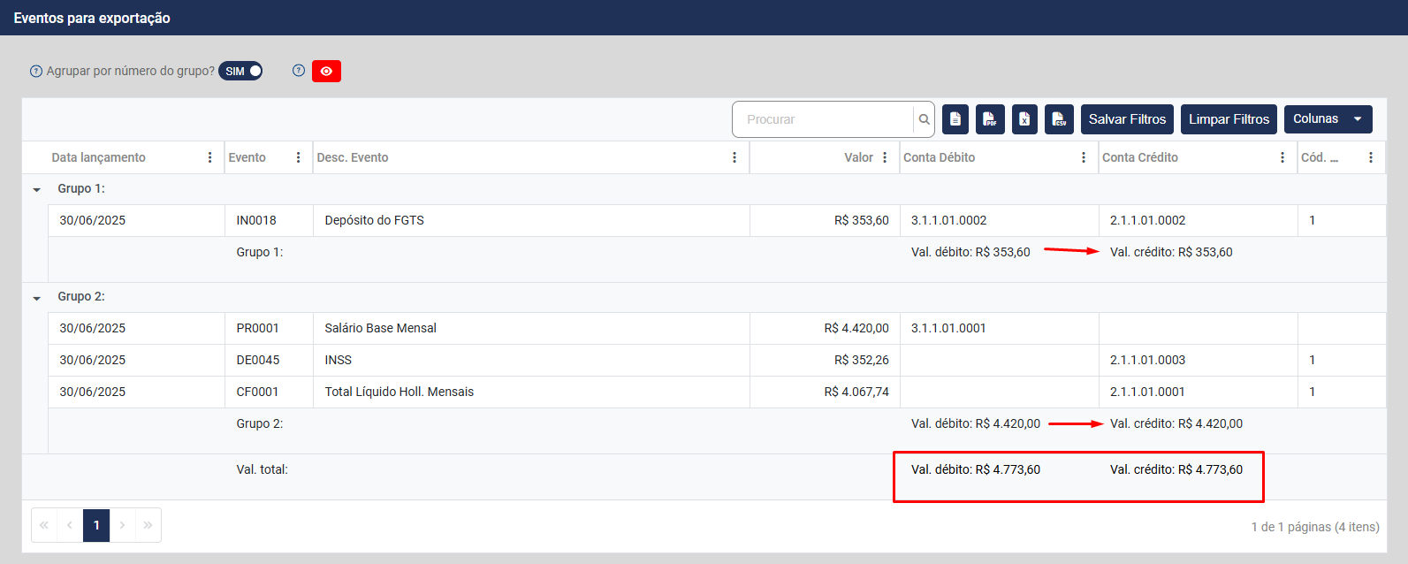Click into the Procurar search field

pos(823,119)
